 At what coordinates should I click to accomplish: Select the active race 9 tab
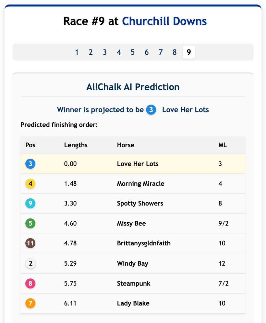[189, 52]
